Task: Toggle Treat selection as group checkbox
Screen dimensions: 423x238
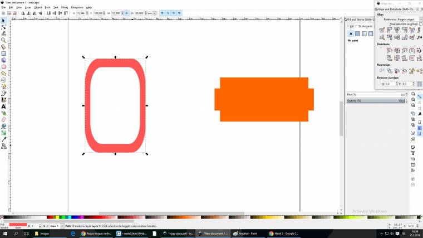Action: (421, 24)
